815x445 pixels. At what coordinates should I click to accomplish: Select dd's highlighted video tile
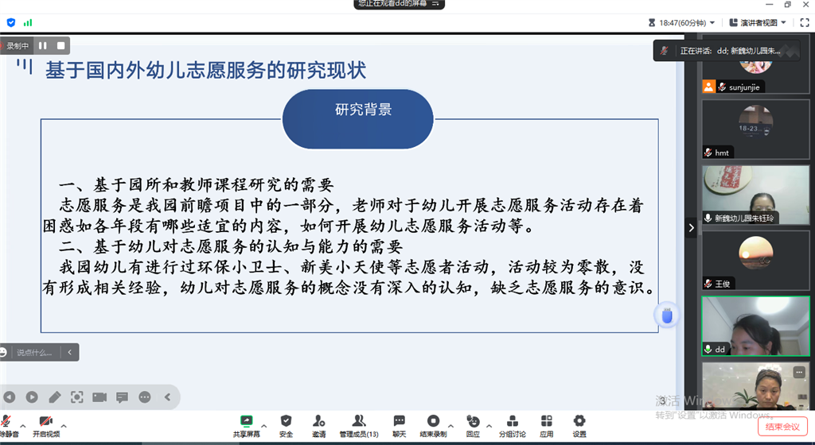[755, 327]
